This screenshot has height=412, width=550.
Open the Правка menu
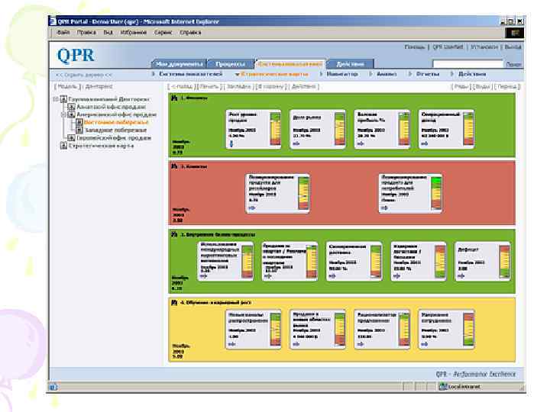(86, 33)
